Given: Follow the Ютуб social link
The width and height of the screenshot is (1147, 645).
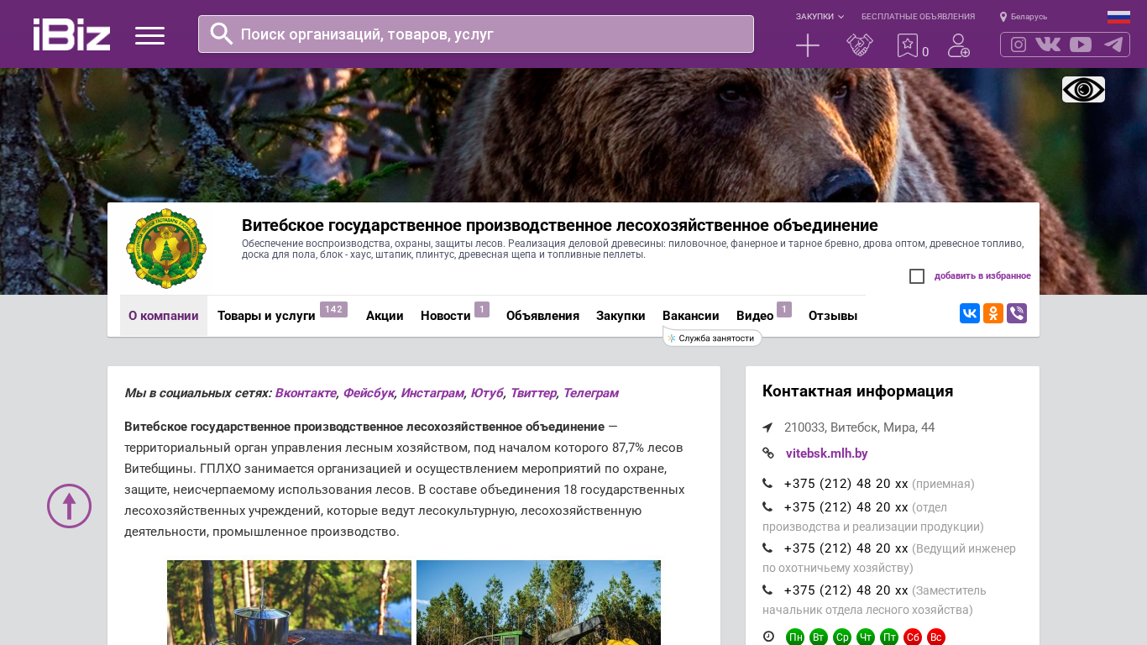Looking at the screenshot, I should pyautogui.click(x=487, y=393).
